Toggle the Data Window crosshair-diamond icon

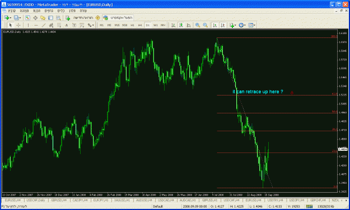[35, 17]
